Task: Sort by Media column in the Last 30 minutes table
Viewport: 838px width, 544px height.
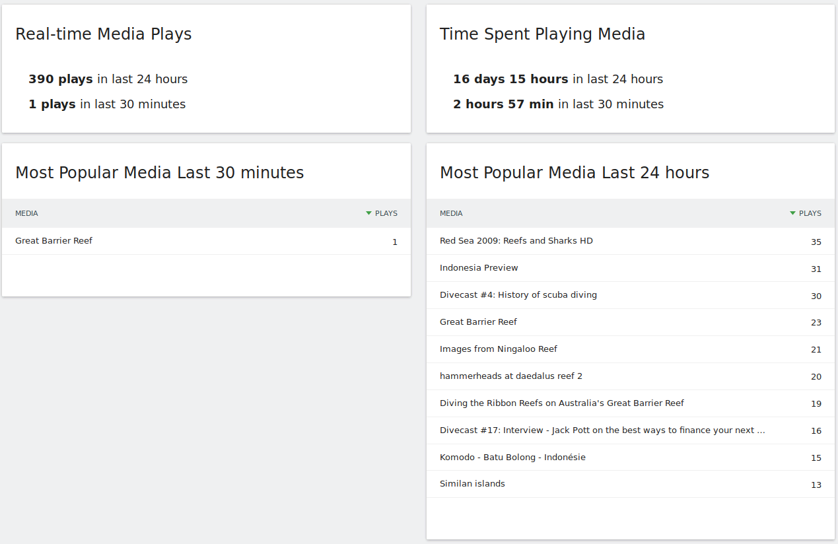Action: point(26,213)
